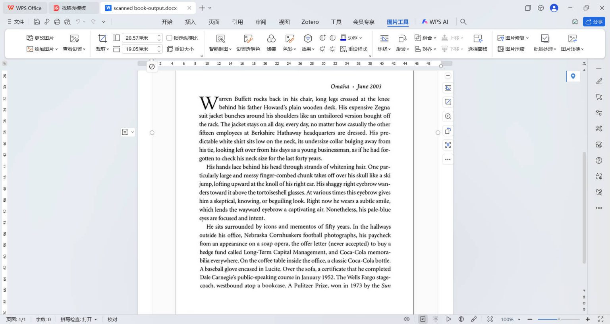Image resolution: width=610 pixels, height=324 pixels.
Task: Increase contrast using the half-circle plus icon
Action: coord(322,38)
